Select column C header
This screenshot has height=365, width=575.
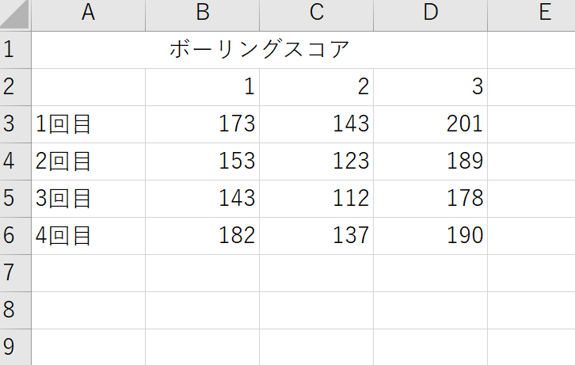pyautogui.click(x=317, y=15)
